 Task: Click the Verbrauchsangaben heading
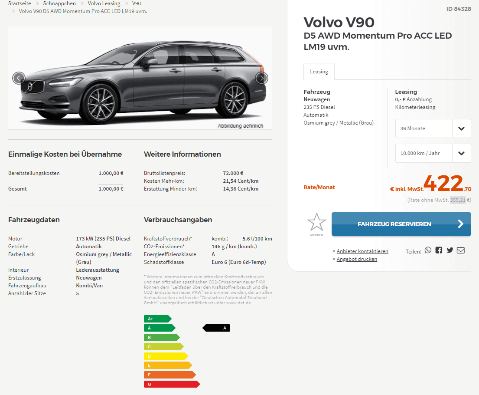coord(178,220)
